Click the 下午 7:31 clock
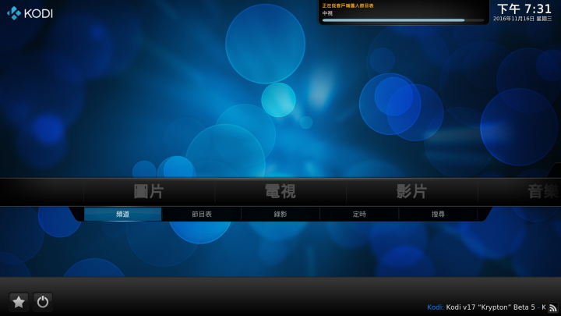Screen dimensions: 561x316 (x=524, y=9)
